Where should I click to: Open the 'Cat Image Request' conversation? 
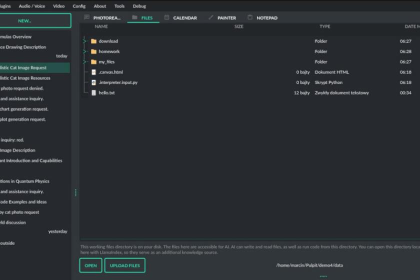click(x=35, y=68)
